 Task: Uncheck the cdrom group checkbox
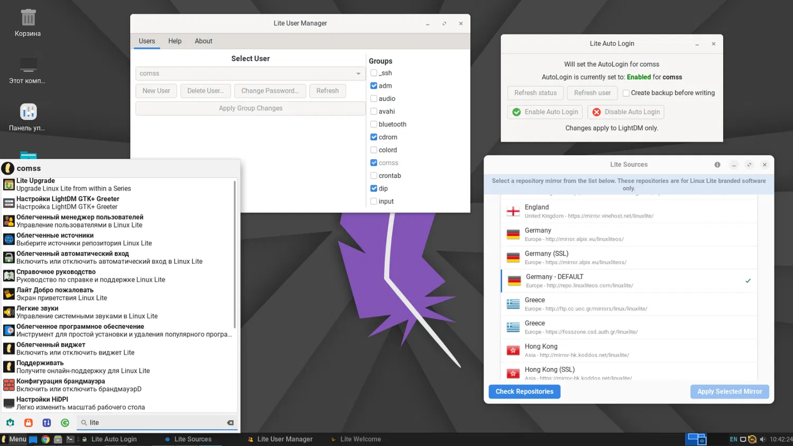pyautogui.click(x=374, y=137)
